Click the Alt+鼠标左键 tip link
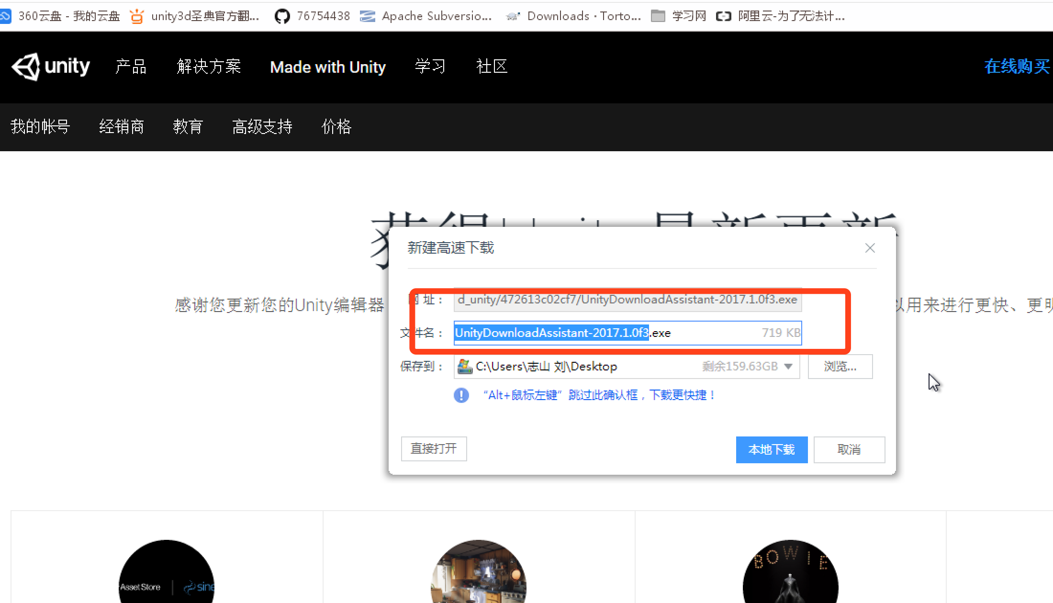 click(x=599, y=395)
